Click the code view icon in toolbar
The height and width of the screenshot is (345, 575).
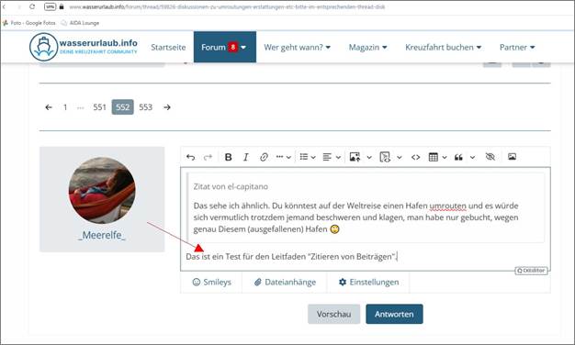pyautogui.click(x=415, y=157)
